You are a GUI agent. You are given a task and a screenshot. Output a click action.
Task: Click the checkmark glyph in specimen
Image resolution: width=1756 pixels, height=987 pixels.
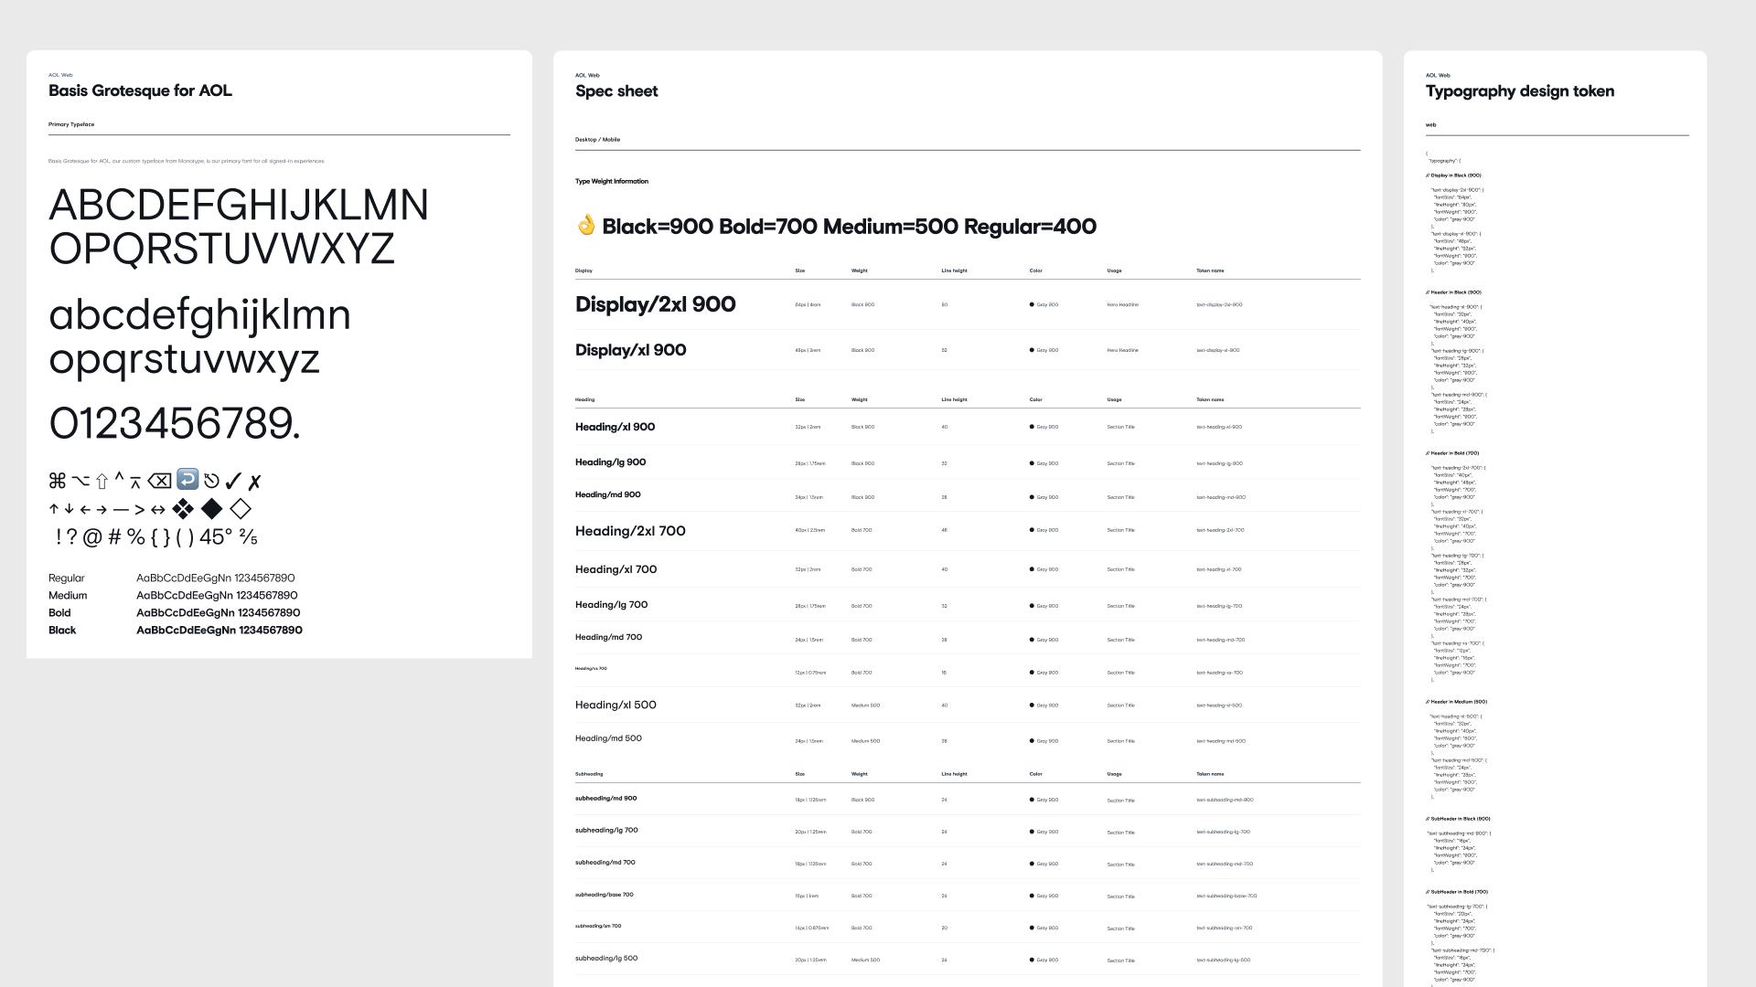tap(233, 481)
